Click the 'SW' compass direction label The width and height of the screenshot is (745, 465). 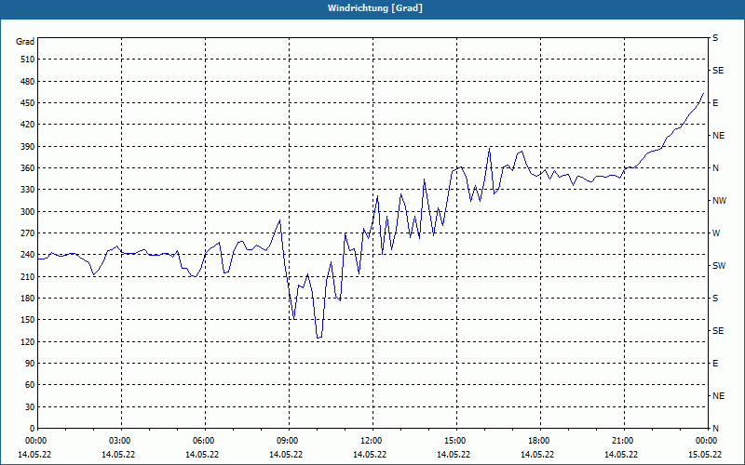click(719, 266)
